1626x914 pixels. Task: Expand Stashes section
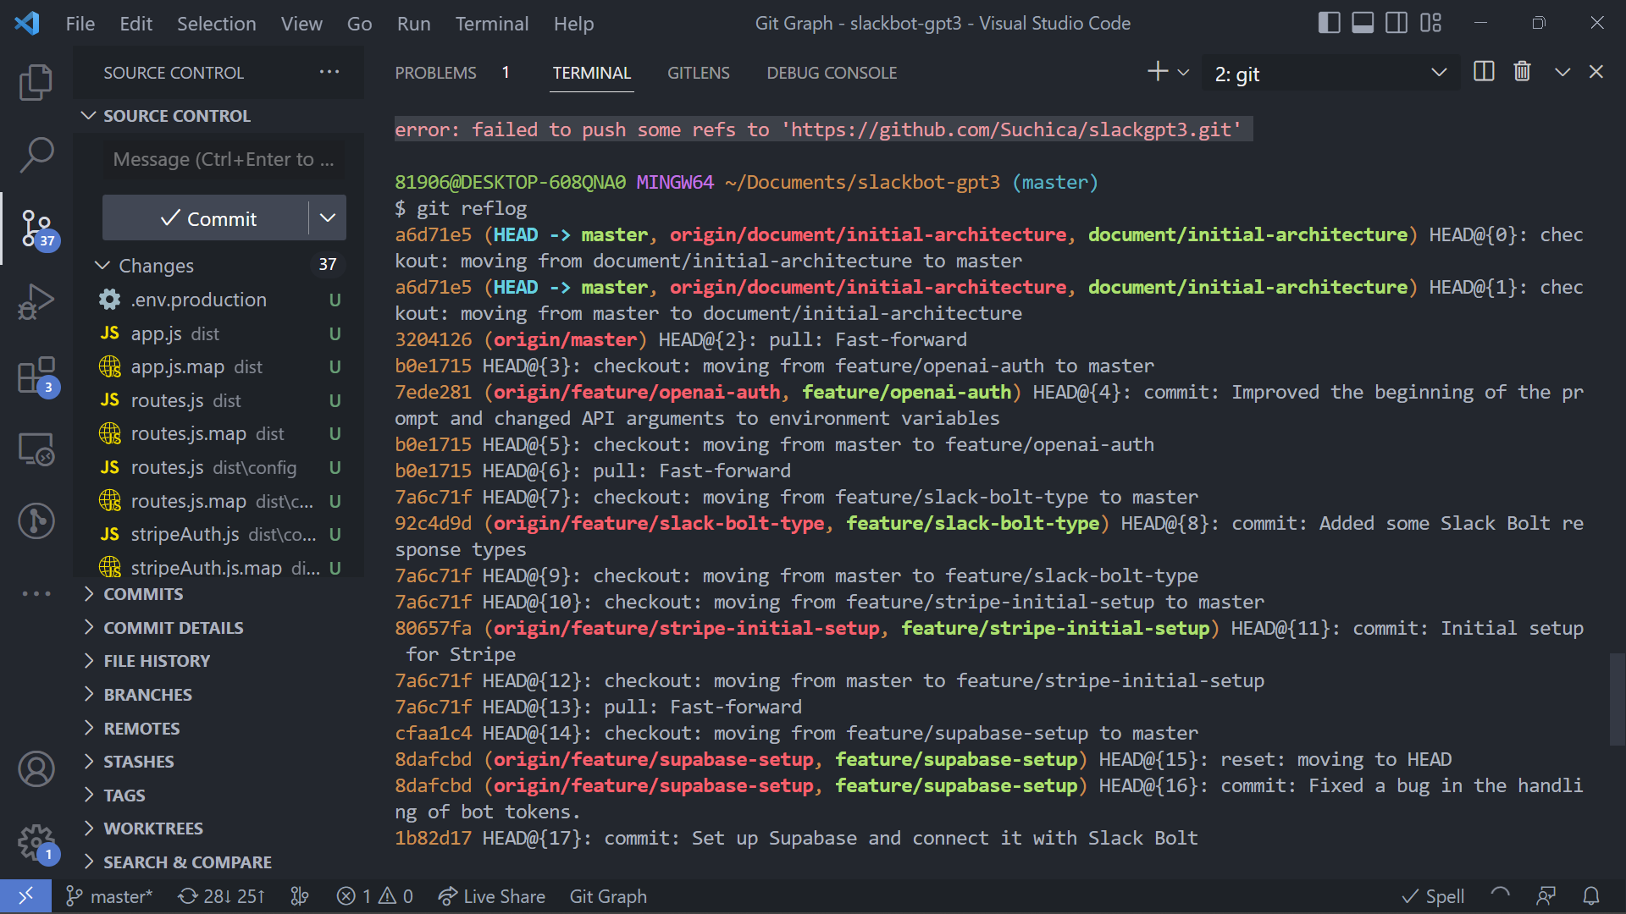click(138, 762)
